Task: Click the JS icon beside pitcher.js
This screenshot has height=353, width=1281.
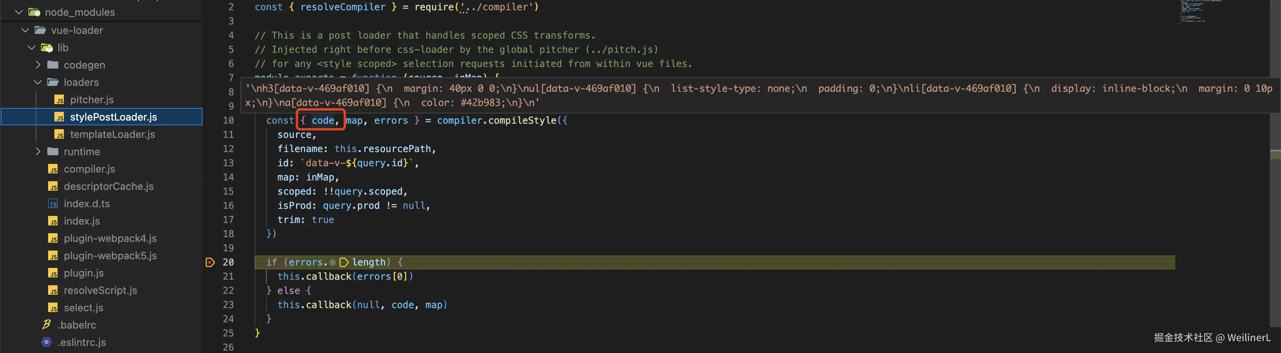Action: click(x=59, y=99)
